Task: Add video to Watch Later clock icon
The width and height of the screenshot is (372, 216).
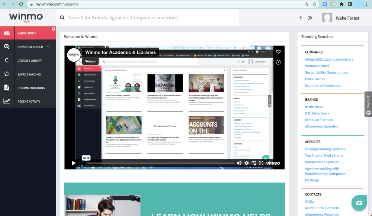Action: [278, 62]
